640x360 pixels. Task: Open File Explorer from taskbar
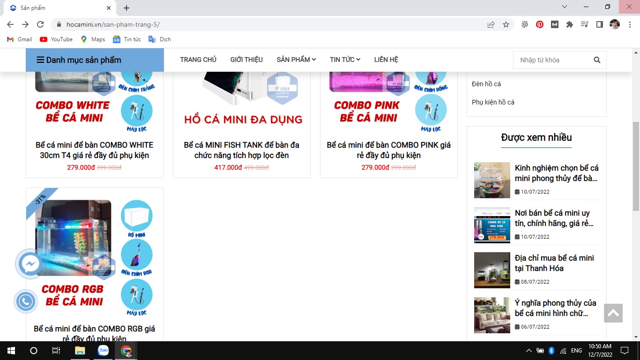[x=80, y=351]
